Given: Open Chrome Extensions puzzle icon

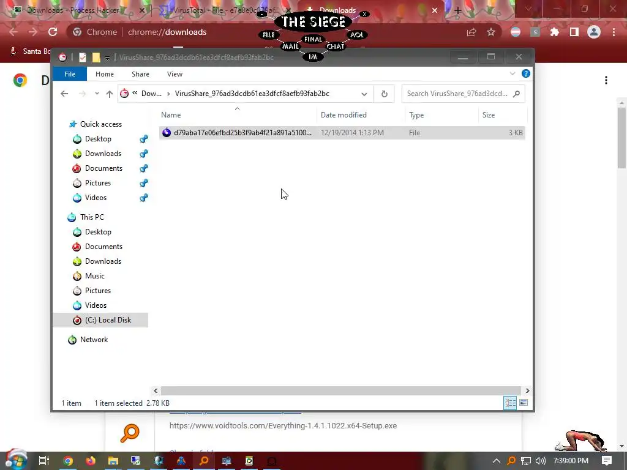Looking at the screenshot, I should click(555, 32).
